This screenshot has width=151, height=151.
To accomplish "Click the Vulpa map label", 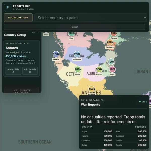I will 46,34.
